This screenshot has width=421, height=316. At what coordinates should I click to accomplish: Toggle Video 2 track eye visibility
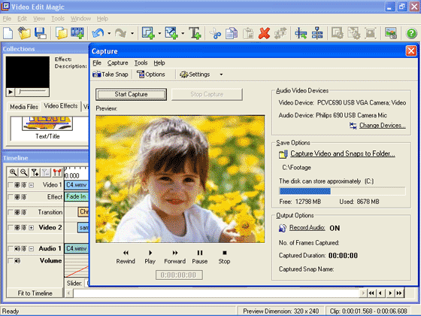pos(17,227)
